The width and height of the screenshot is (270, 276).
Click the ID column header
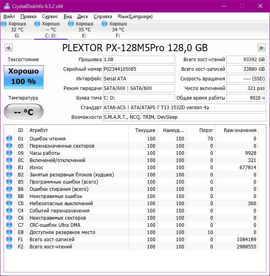(x=20, y=130)
